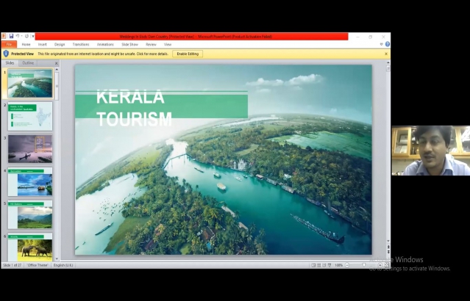Click the Office Theme status bar label
Image resolution: width=470 pixels, height=301 pixels.
tap(38, 265)
